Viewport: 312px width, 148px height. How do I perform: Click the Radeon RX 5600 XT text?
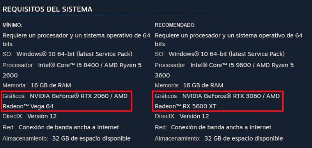186,106
